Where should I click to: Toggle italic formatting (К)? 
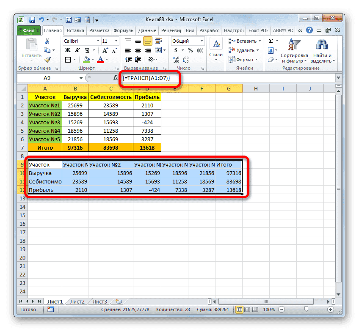[77, 49]
